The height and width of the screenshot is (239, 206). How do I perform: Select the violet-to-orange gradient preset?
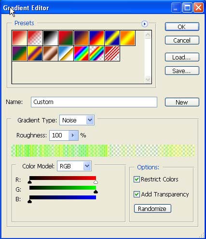click(x=81, y=38)
